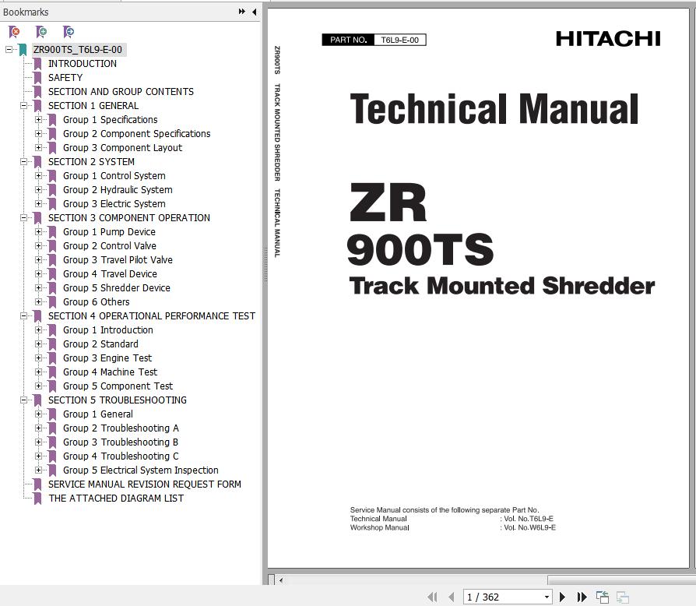Screen dimensions: 696x606
Task: Expand Group 2 Troubleshooting A bookmark
Action: point(39,428)
